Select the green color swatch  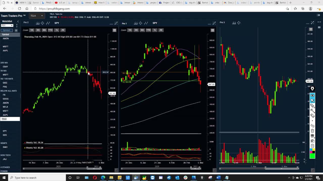312,156
